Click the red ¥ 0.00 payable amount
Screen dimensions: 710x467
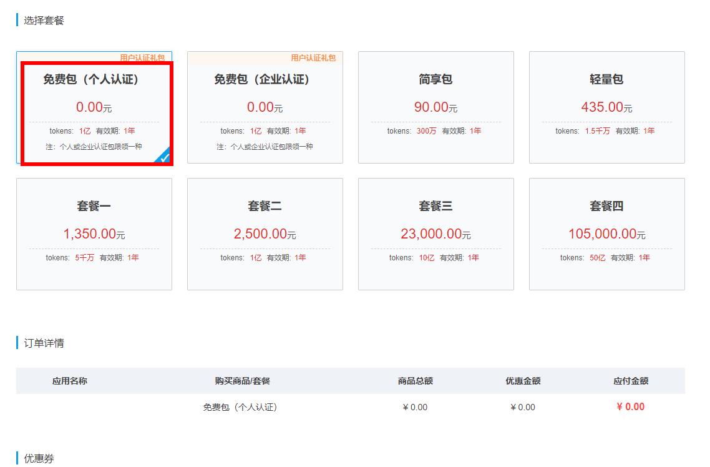point(630,407)
